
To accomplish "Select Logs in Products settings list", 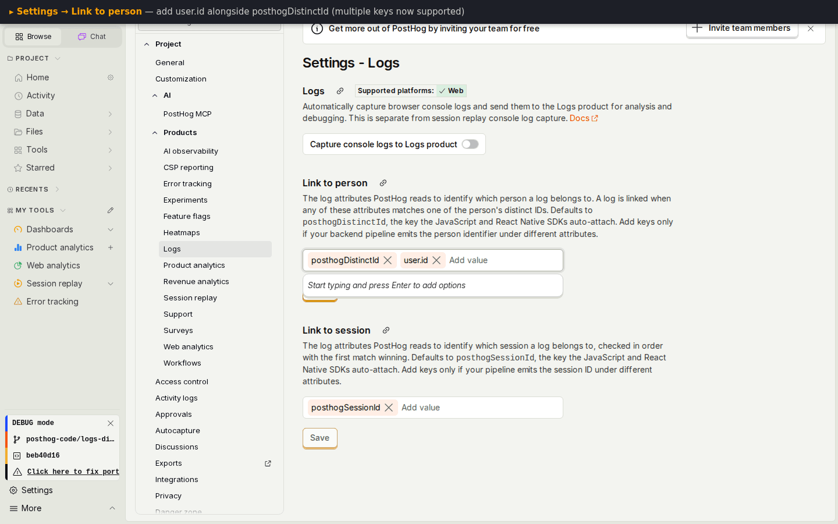I will point(215,249).
